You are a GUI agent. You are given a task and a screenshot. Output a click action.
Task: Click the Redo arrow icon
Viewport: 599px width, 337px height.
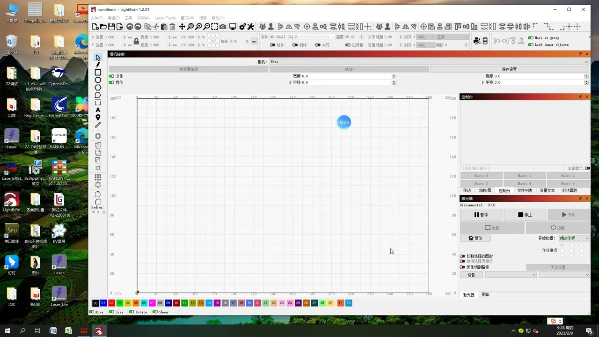[x=138, y=27]
